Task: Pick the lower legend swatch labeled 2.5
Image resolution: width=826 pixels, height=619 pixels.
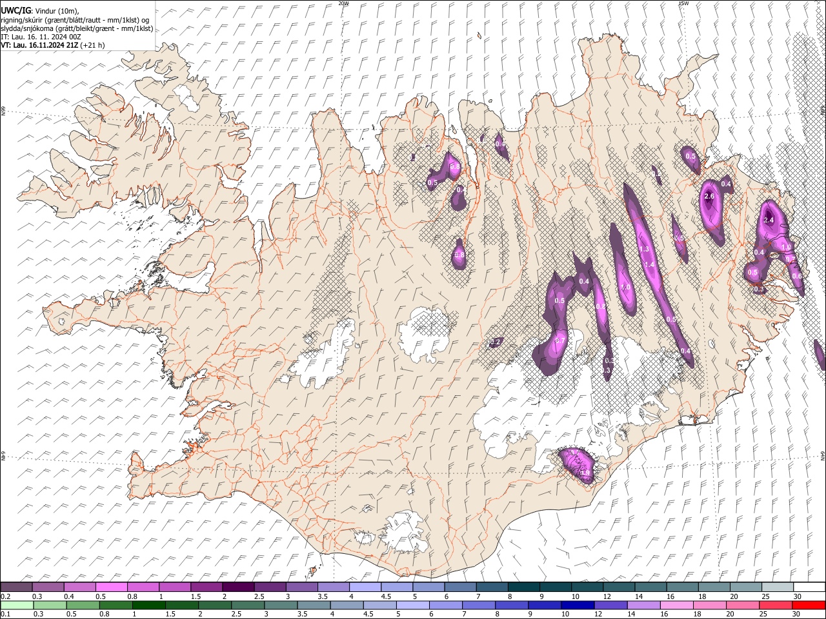Action: 248,605
